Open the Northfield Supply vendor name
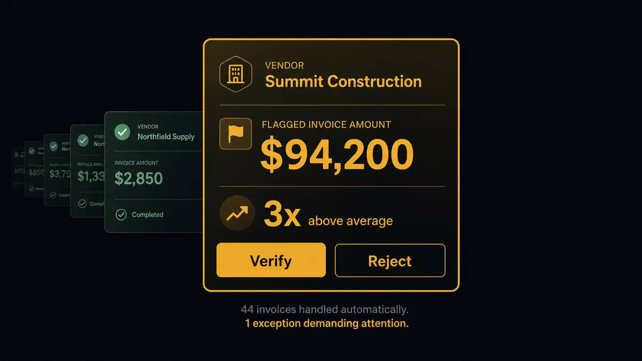Screen dimensions: 642x361 (166, 136)
